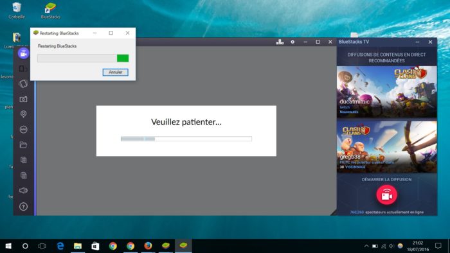
Task: Install APK using the APK sidebar icon
Action: click(x=23, y=130)
